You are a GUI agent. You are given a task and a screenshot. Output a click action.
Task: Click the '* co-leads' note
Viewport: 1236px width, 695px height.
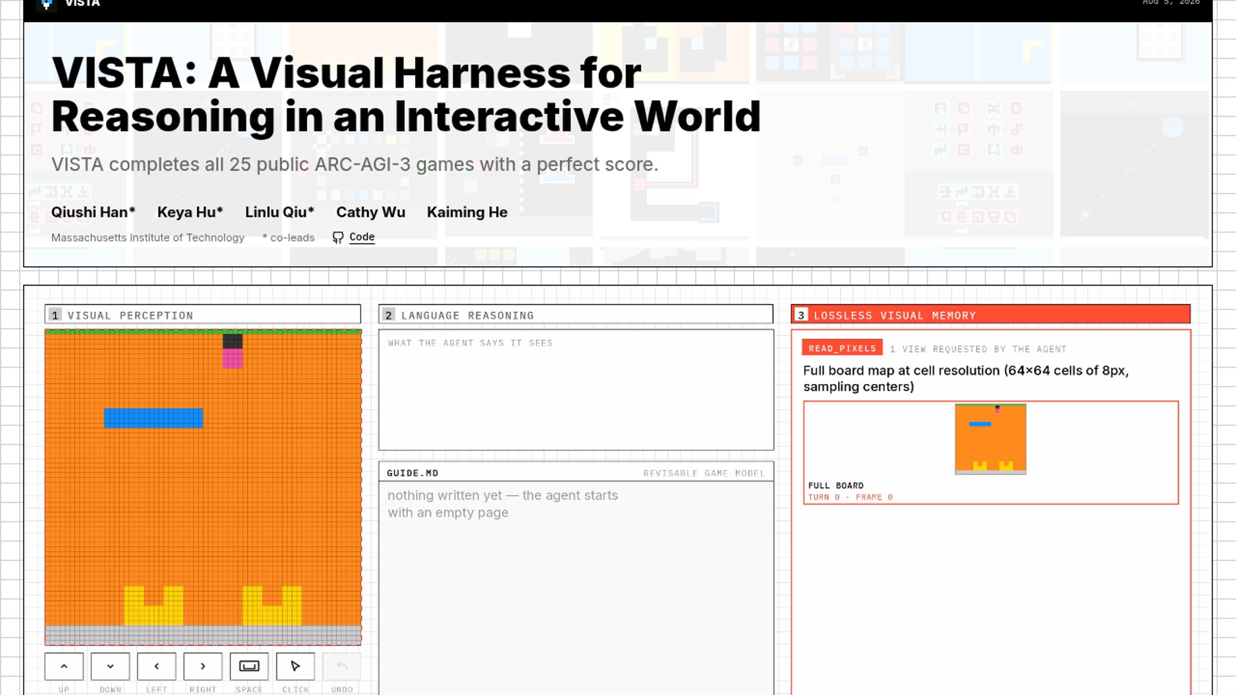tap(288, 237)
